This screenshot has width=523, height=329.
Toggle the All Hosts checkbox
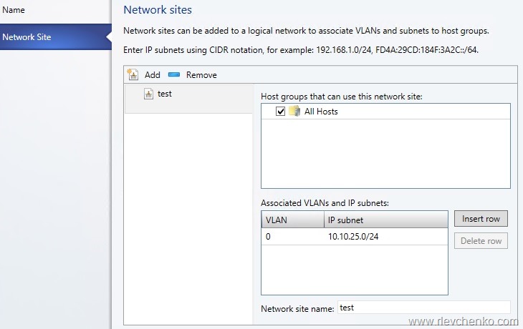coord(280,112)
